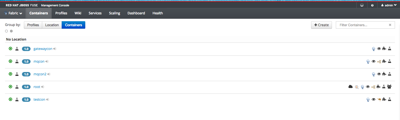
Task: Group containers by Profiles
Action: pos(33,25)
